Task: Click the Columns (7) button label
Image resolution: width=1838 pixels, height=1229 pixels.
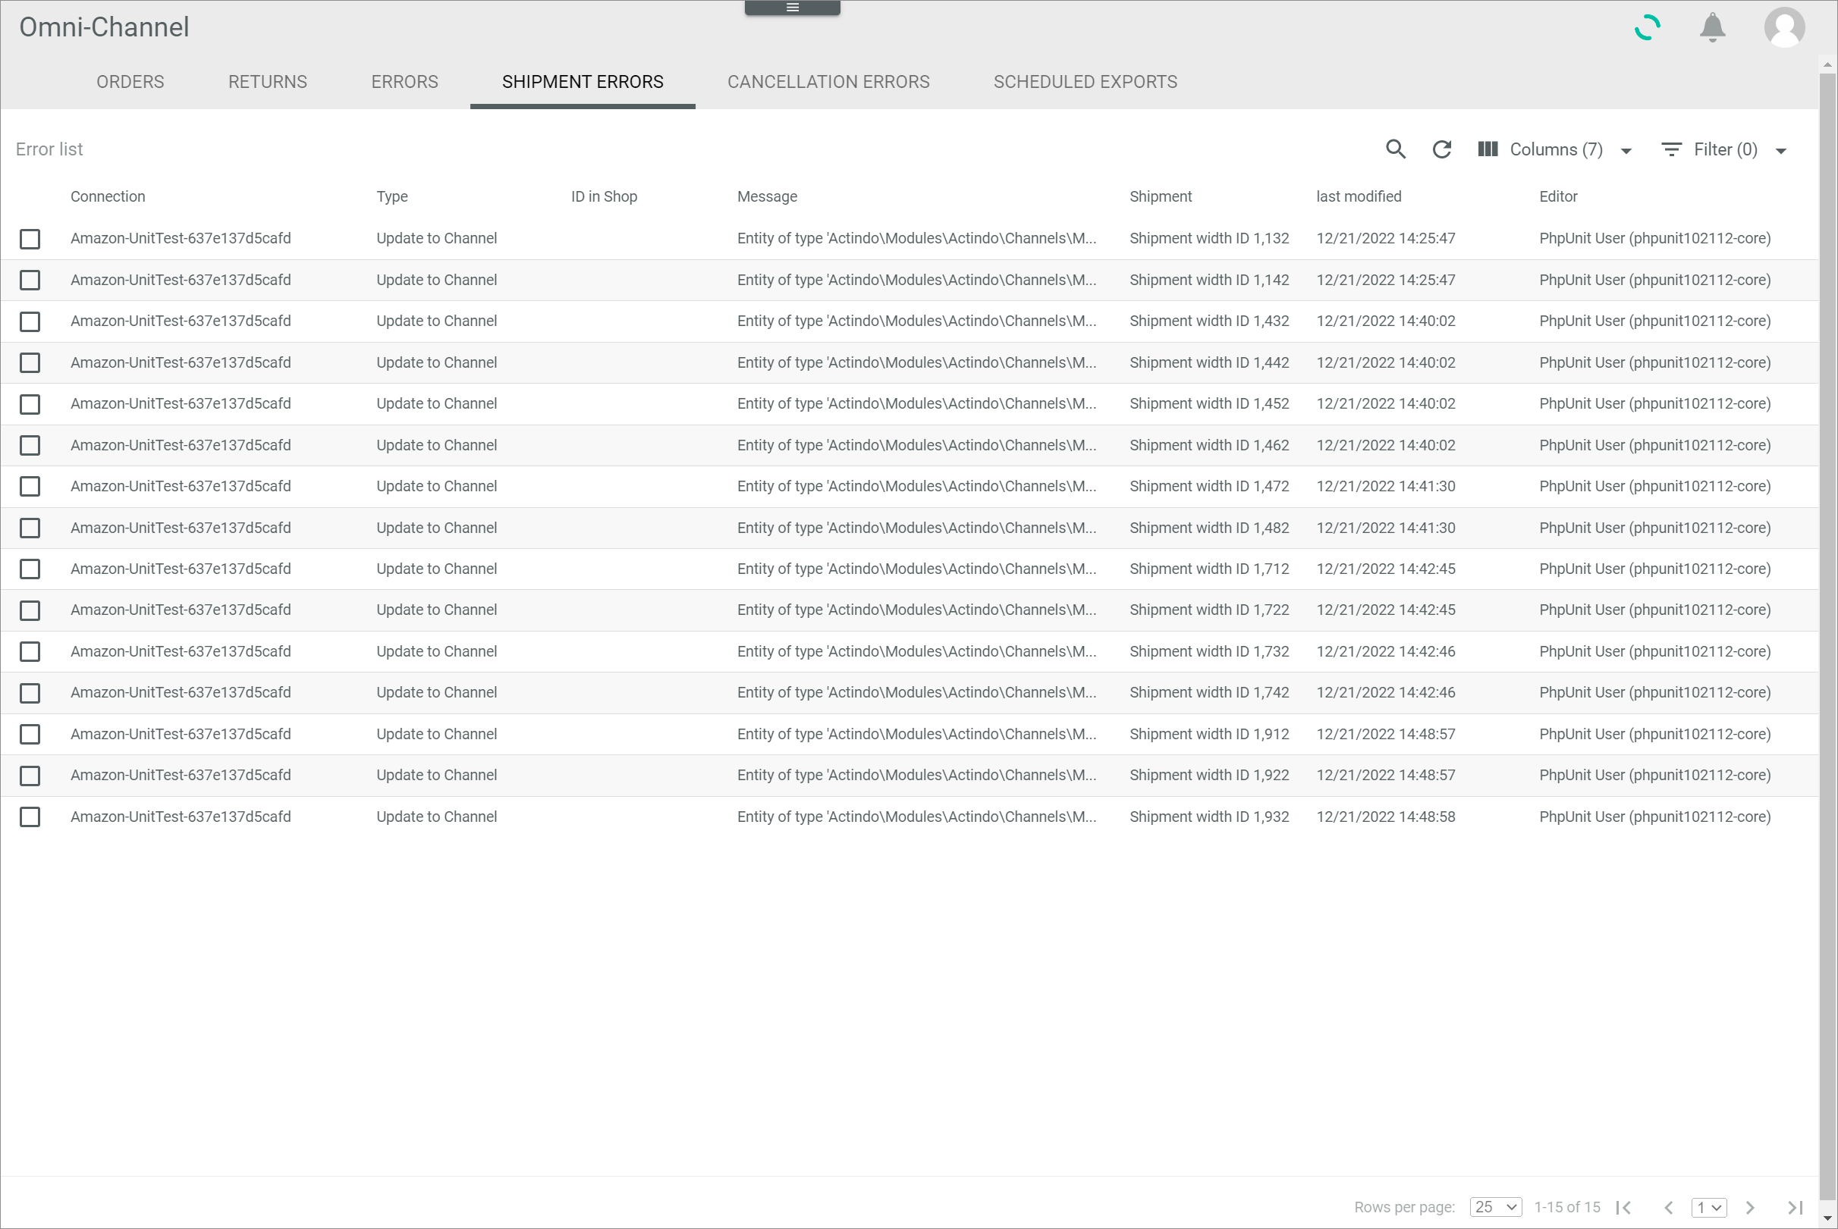Action: (x=1556, y=149)
